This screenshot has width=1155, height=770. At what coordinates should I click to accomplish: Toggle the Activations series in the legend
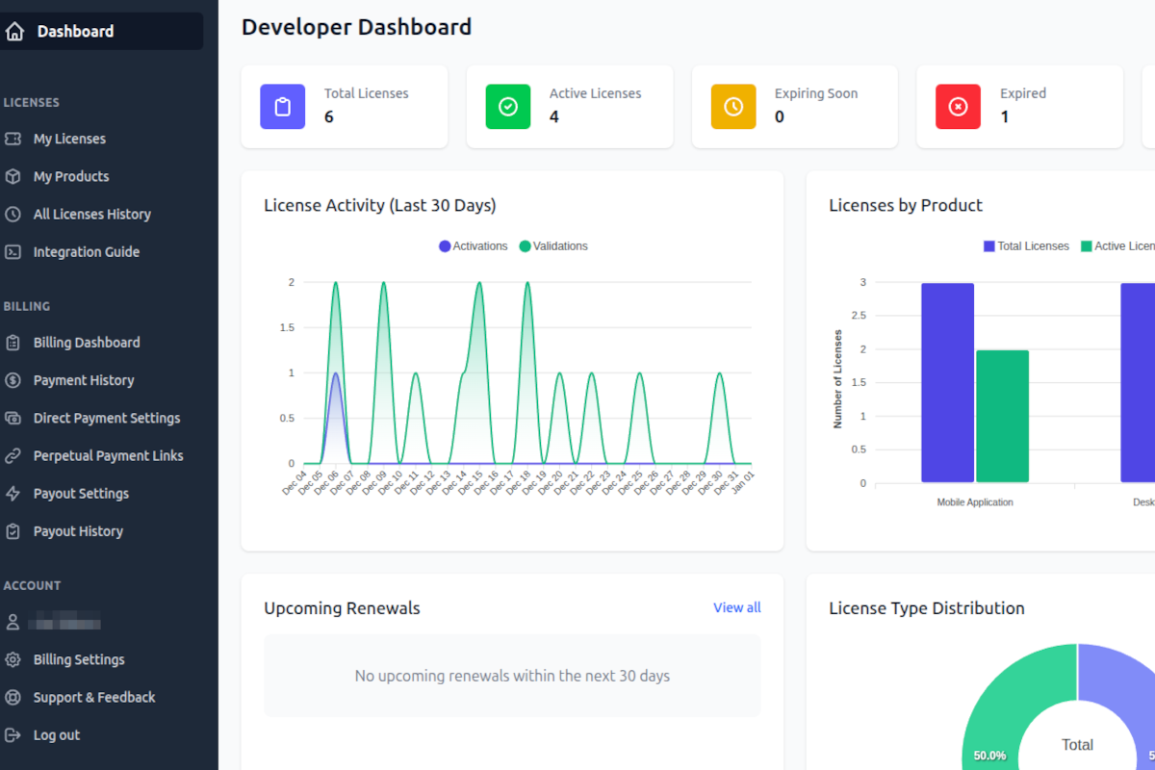(x=473, y=245)
